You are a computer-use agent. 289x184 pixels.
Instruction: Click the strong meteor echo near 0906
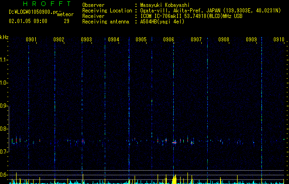point(174,143)
